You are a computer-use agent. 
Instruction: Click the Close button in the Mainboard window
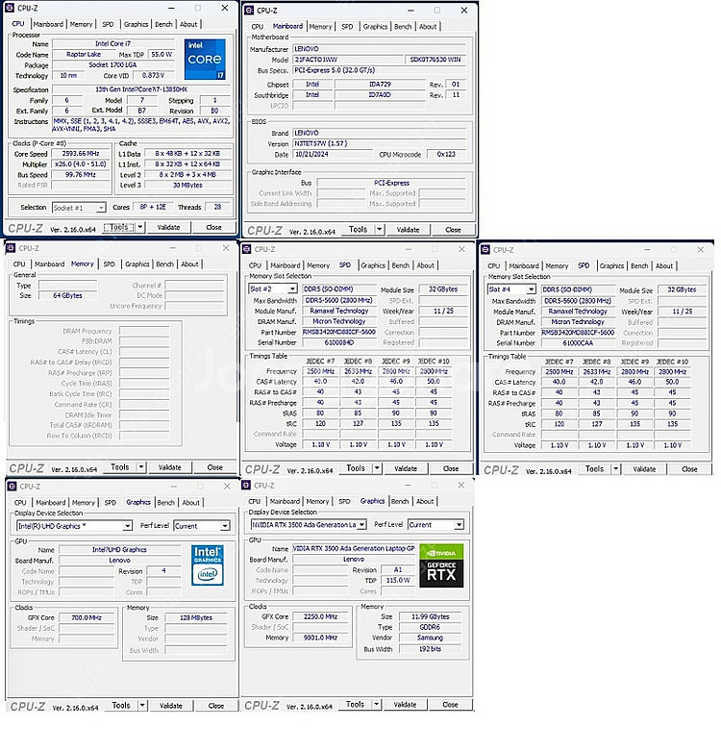tap(453, 230)
